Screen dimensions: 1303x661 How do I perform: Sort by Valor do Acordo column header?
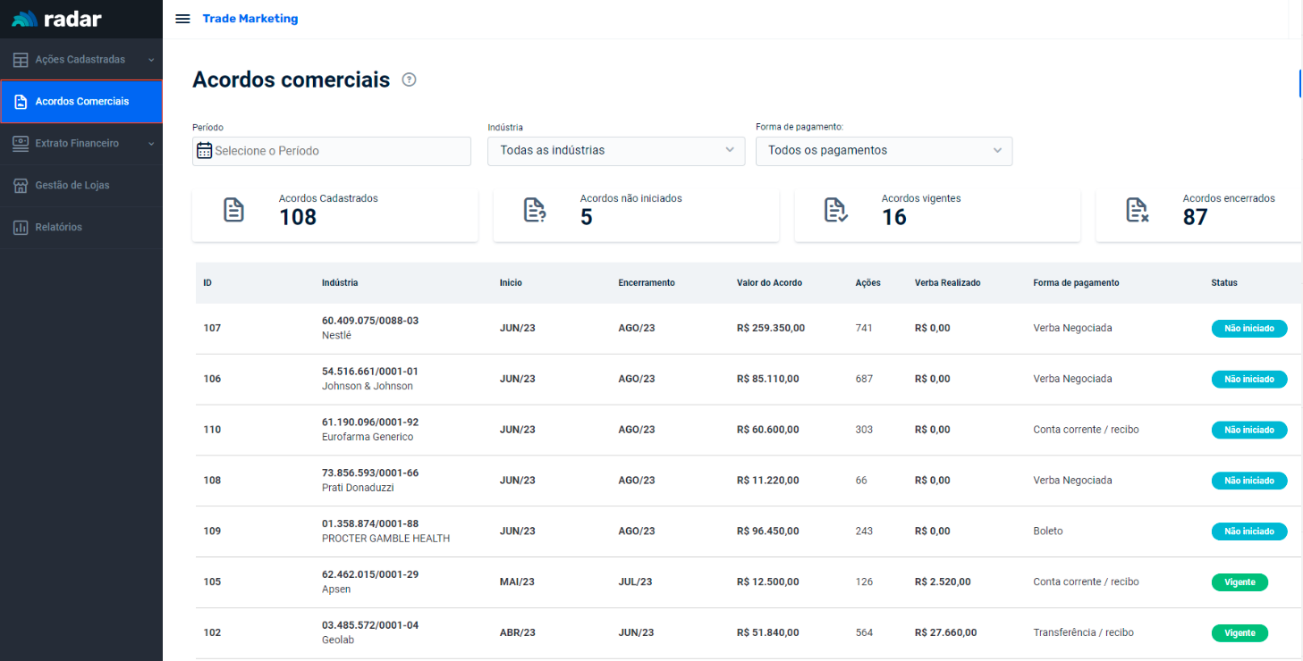click(x=769, y=283)
